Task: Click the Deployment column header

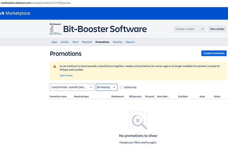Action: (x=118, y=96)
